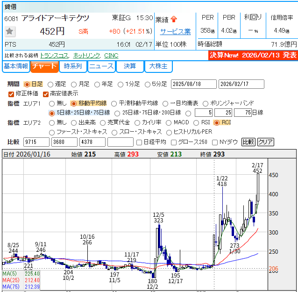
Task: Click the 決算New! 2026/02/13 発表 banner
Action: 253,55
